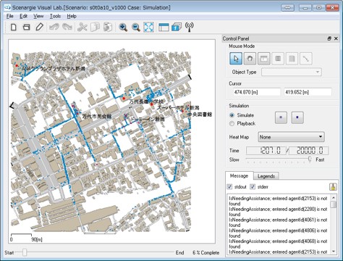
Task: Select the arrow pointer mouse mode
Action: 236,59
